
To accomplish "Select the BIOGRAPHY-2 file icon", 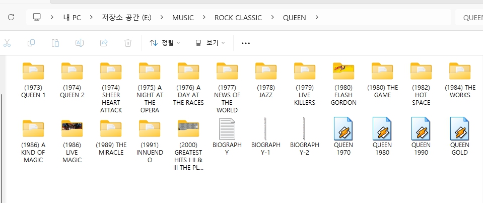I will (304, 129).
